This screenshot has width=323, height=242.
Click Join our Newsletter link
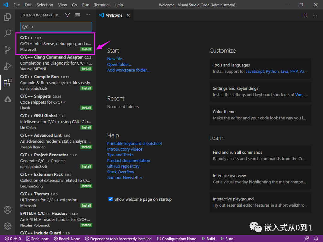coord(125,178)
